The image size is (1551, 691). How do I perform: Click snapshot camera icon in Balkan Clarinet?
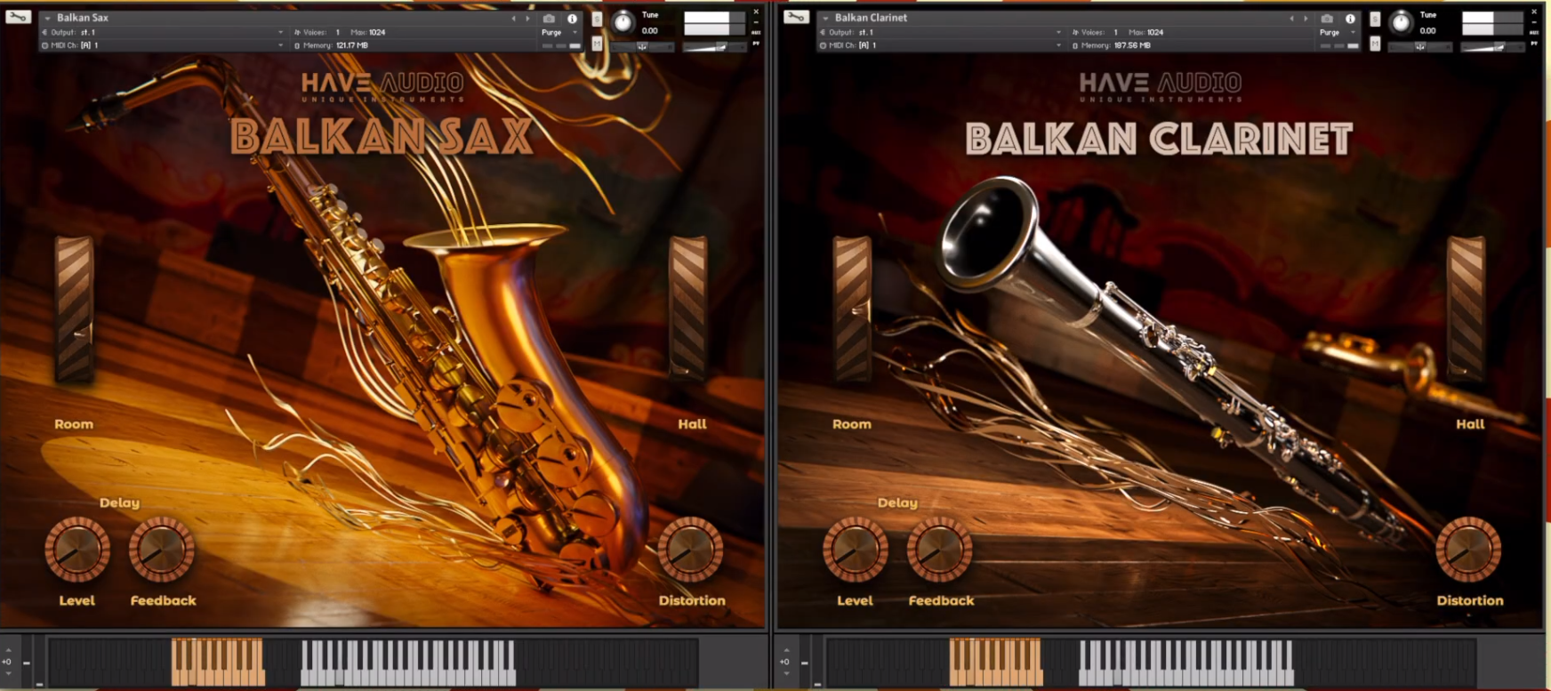point(1327,19)
